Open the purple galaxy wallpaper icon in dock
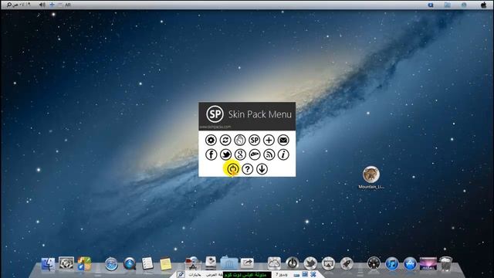The image size is (494, 278). point(428,263)
